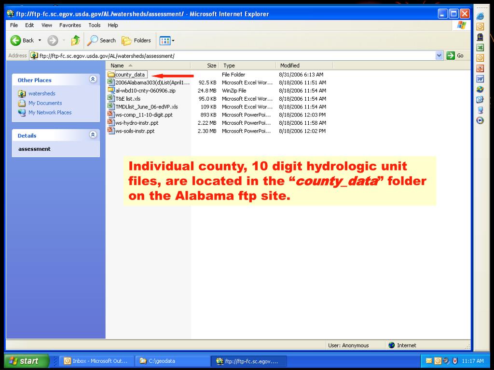Click the new mail envelope tray icon

tap(428, 361)
